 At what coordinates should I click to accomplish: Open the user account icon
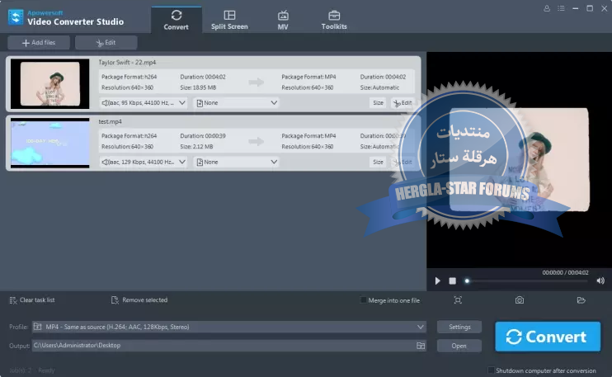pos(547,8)
